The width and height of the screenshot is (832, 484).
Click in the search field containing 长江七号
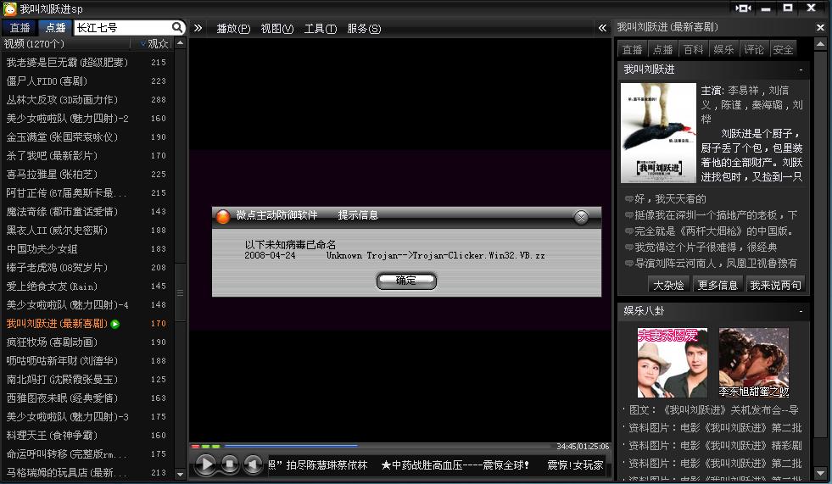[x=123, y=28]
